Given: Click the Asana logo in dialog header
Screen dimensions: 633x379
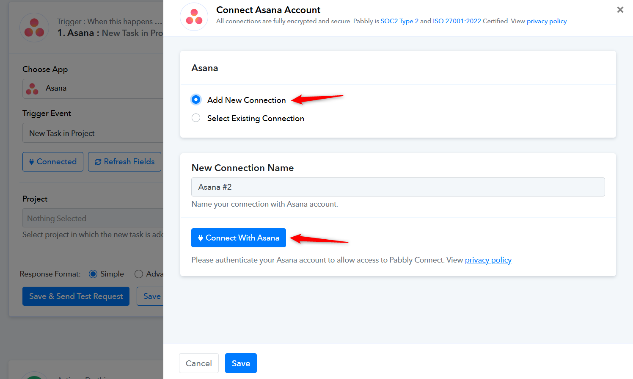Looking at the screenshot, I should point(194,17).
